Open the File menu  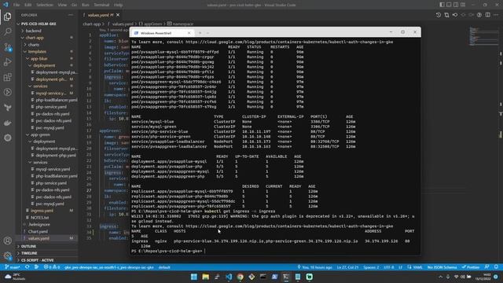pyautogui.click(x=17, y=5)
